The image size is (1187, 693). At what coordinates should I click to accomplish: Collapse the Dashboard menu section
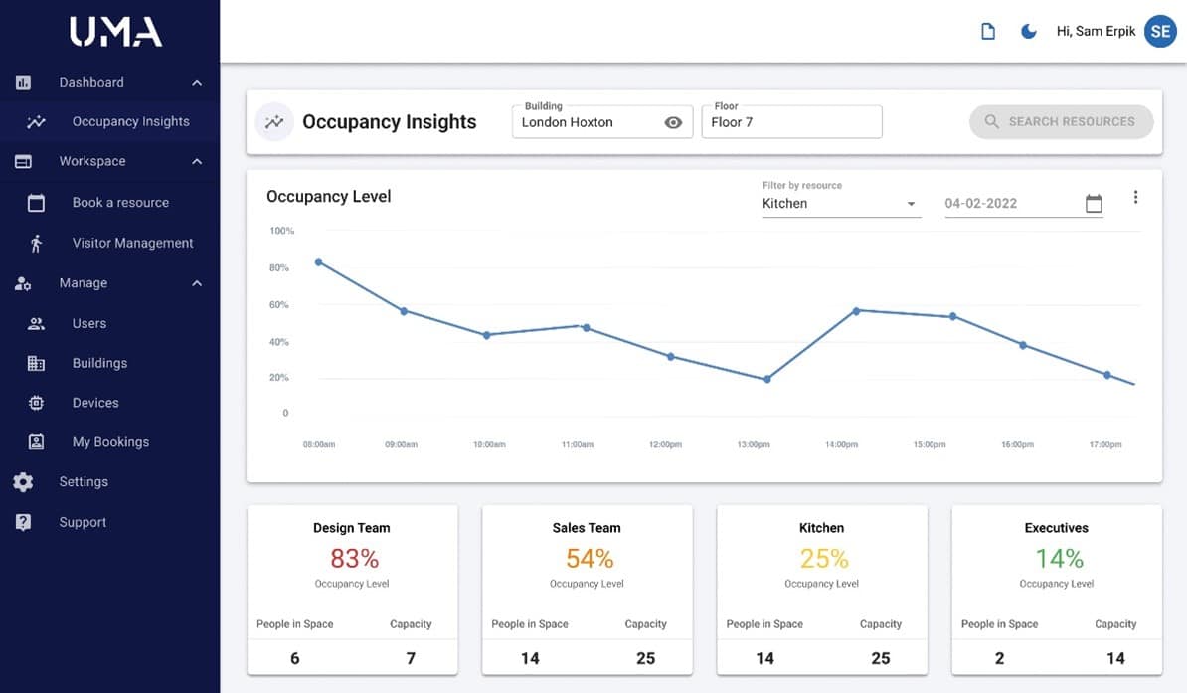pos(197,82)
